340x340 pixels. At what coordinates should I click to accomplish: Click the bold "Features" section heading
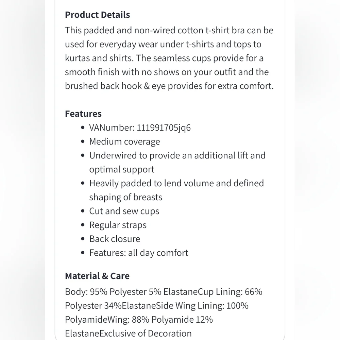pyautogui.click(x=83, y=114)
